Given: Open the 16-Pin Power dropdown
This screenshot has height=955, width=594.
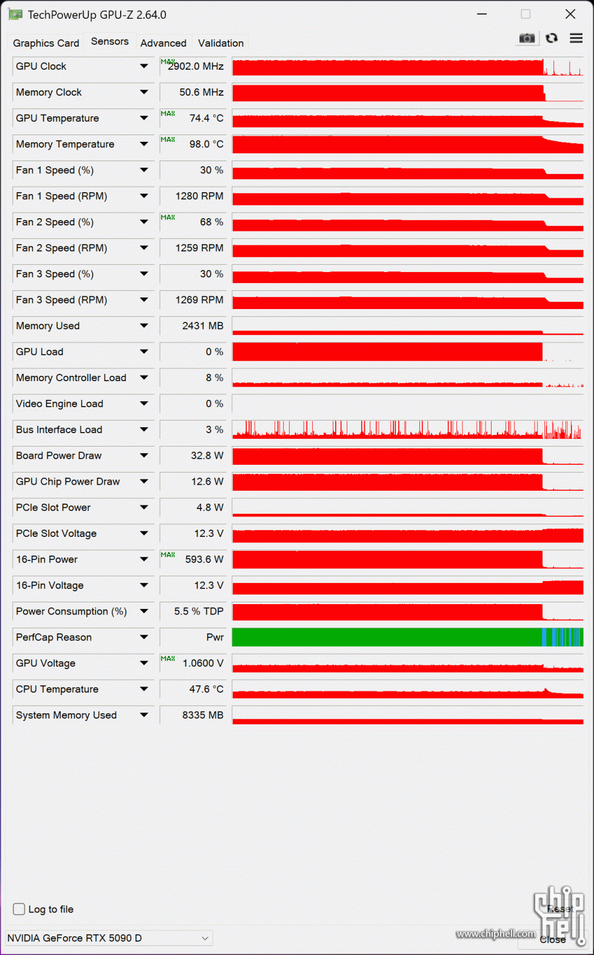Looking at the screenshot, I should coord(144,559).
